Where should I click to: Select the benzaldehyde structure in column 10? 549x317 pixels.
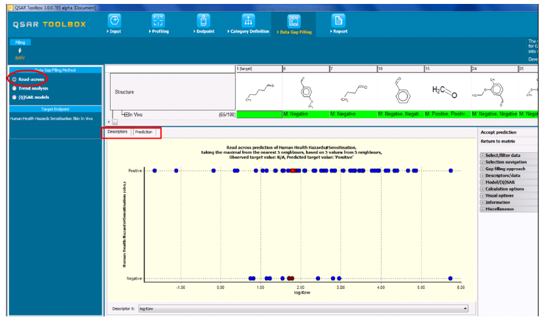[400, 92]
